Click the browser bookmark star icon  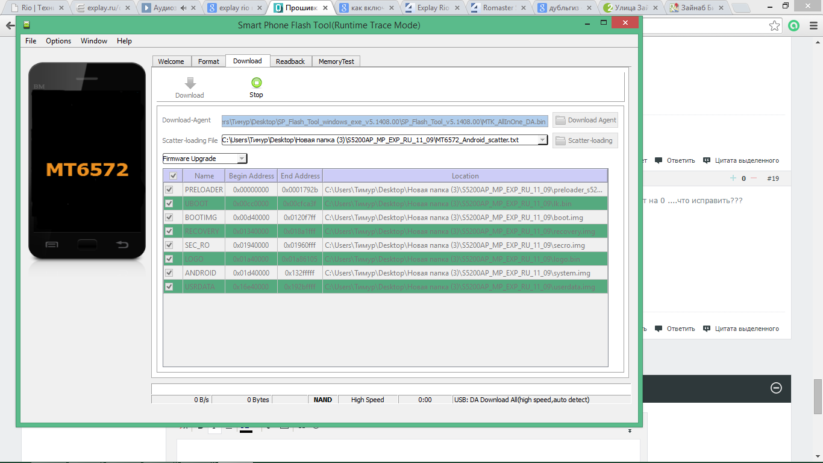(x=774, y=26)
